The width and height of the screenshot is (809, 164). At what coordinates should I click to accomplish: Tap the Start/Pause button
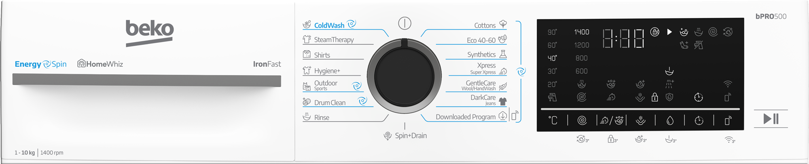tap(771, 119)
